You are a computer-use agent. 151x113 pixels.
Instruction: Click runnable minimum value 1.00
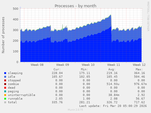[86, 99]
